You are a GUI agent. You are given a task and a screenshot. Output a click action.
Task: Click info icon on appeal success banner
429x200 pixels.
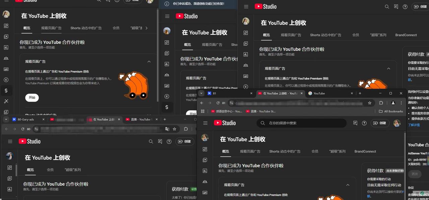[x=167, y=4]
